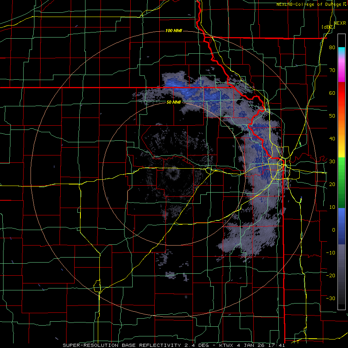
Task: Select the 70 value on dBZ scale
Action: tap(332, 70)
